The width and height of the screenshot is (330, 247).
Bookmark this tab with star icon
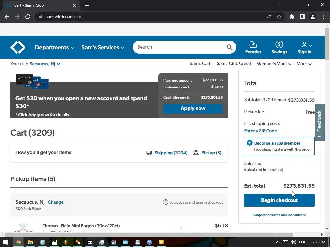279,17
